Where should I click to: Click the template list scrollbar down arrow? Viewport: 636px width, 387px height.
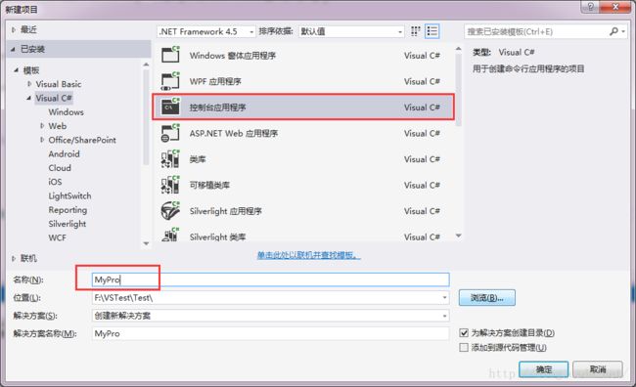coord(459,236)
